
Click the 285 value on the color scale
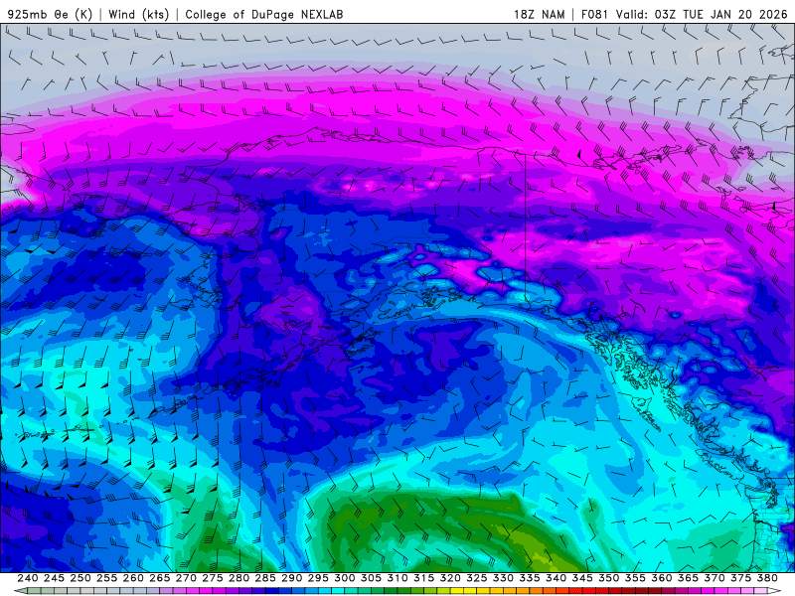265,578
